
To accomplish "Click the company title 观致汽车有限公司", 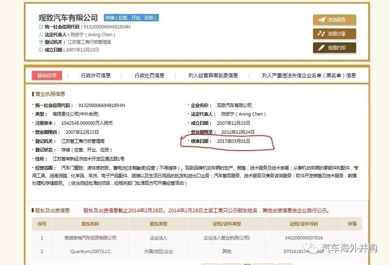I will [x=68, y=18].
